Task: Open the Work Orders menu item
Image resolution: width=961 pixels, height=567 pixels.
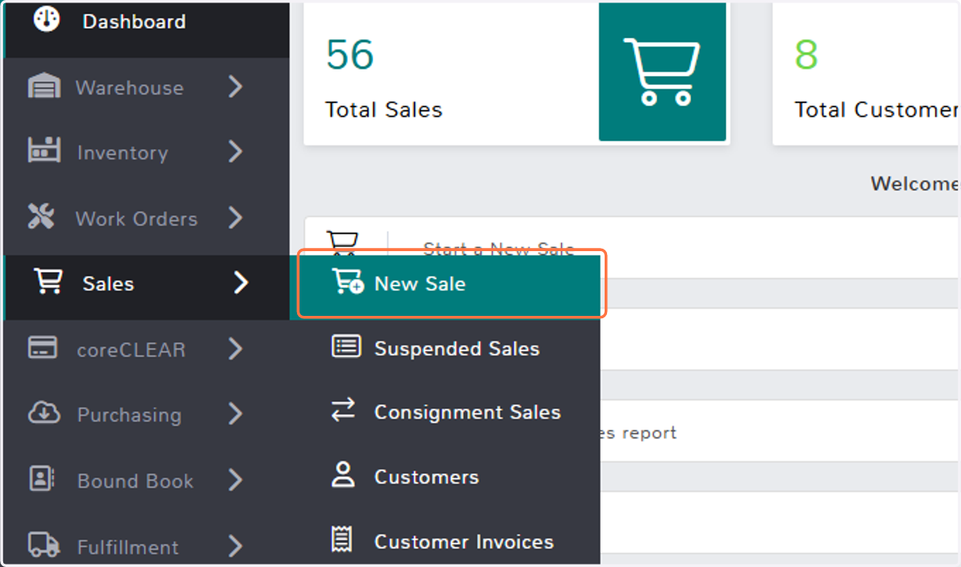Action: (x=147, y=218)
